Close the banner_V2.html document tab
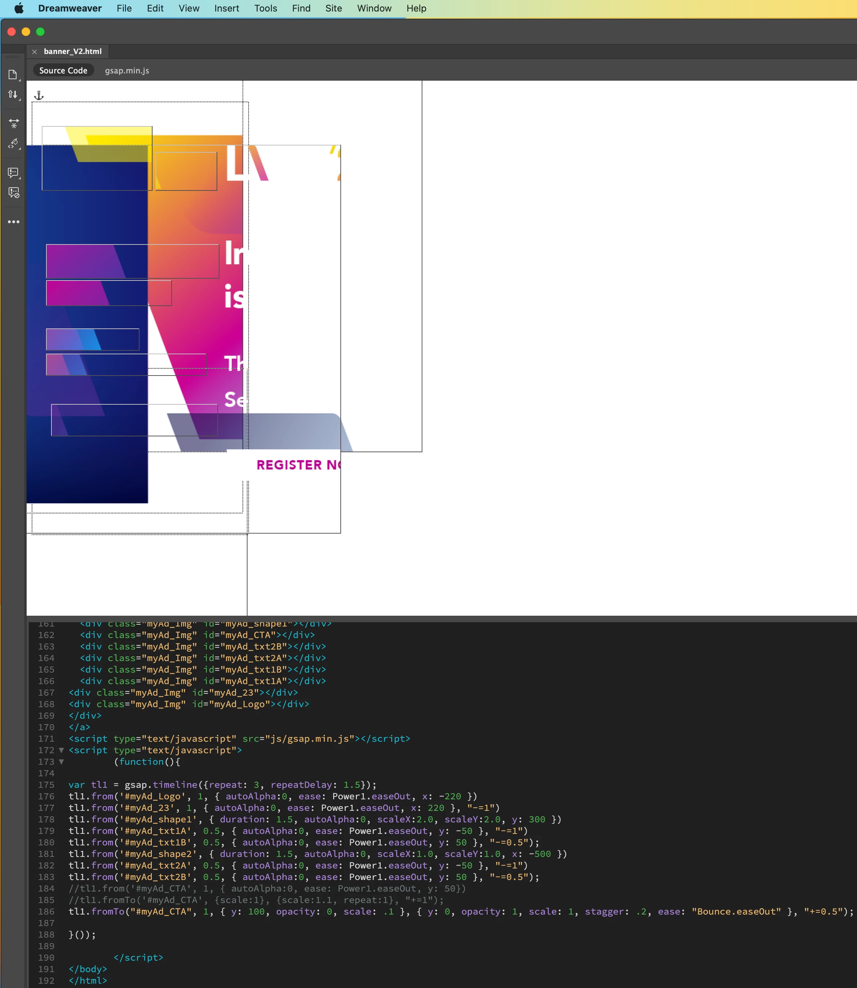 coord(35,52)
